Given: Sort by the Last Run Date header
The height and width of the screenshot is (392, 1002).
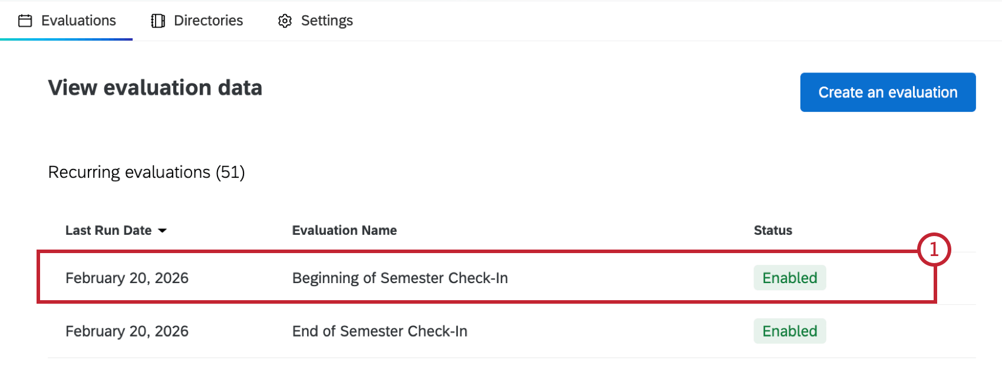Looking at the screenshot, I should [108, 231].
